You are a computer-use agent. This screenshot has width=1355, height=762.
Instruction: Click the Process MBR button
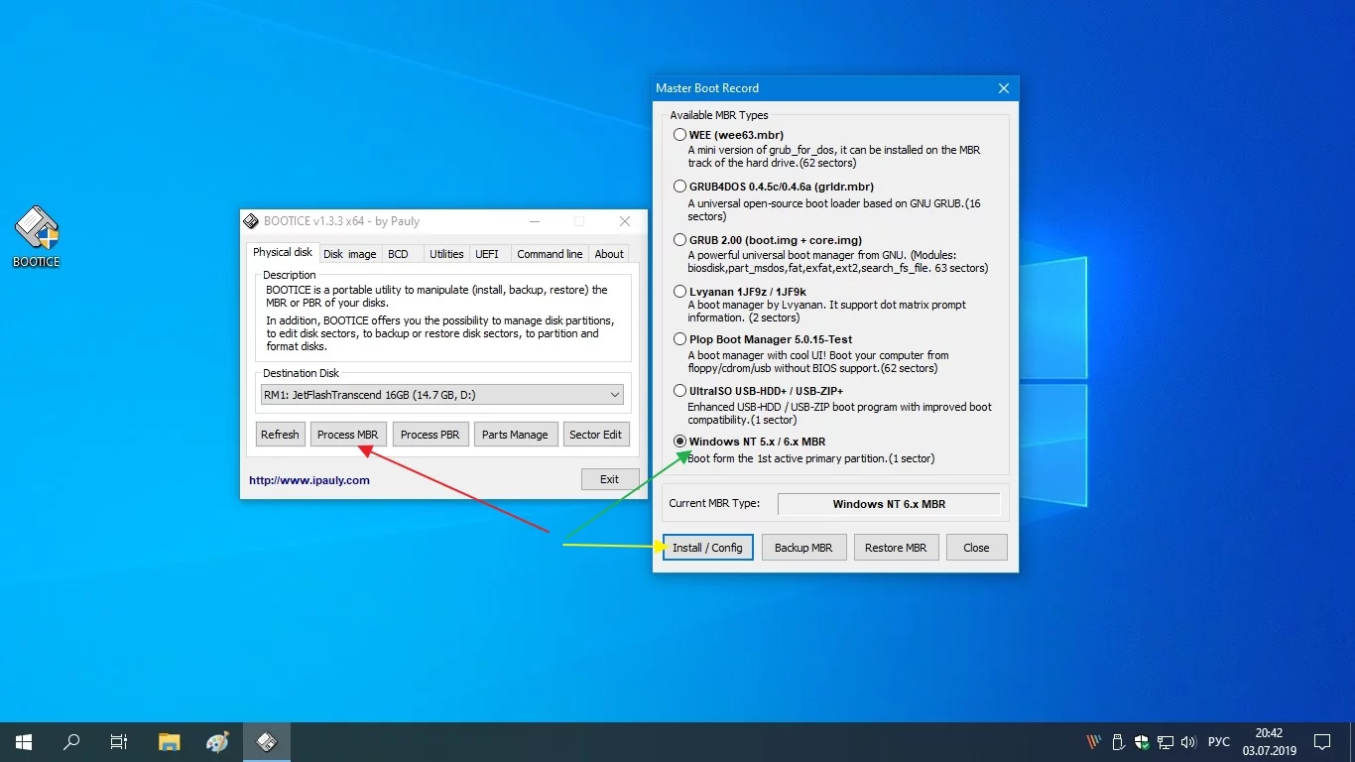[x=348, y=435]
